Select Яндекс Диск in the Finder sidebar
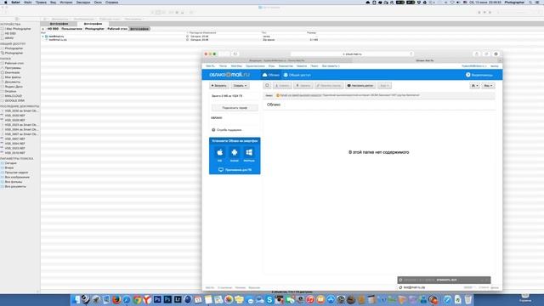544x306 pixels. 14,87
